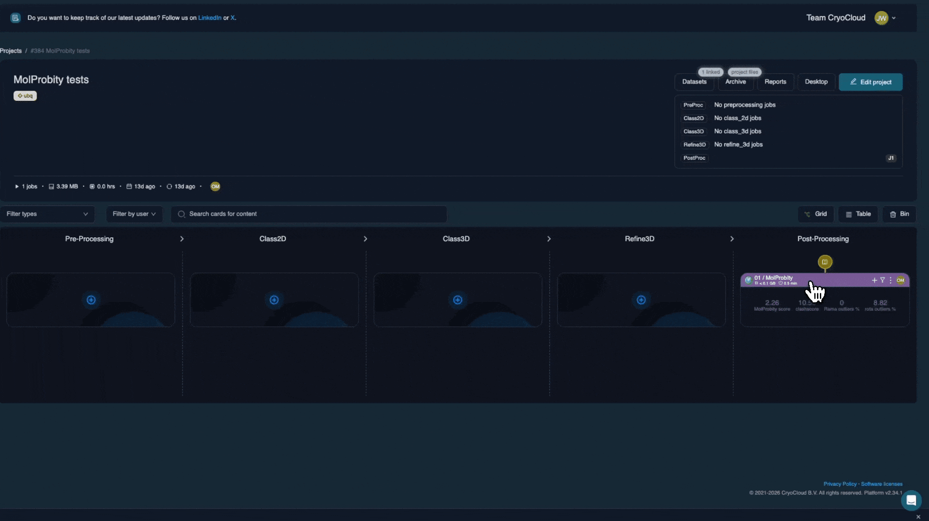Open the chat support bubble
The height and width of the screenshot is (521, 929).
pos(911,500)
